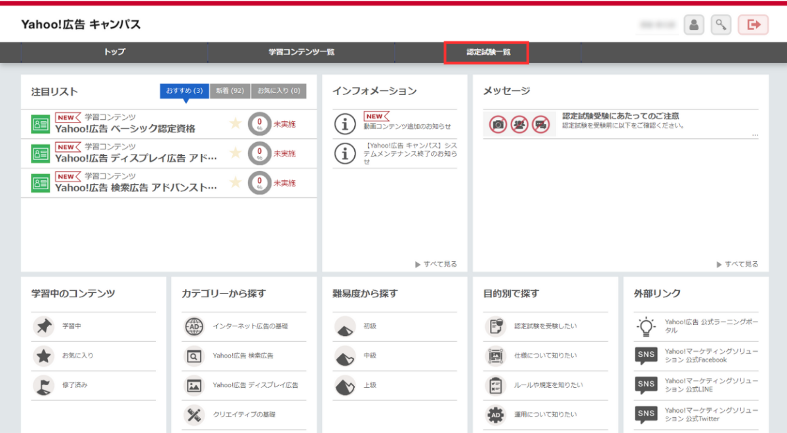Open the 認定試験受験にあたってのご注意 message

pos(620,116)
